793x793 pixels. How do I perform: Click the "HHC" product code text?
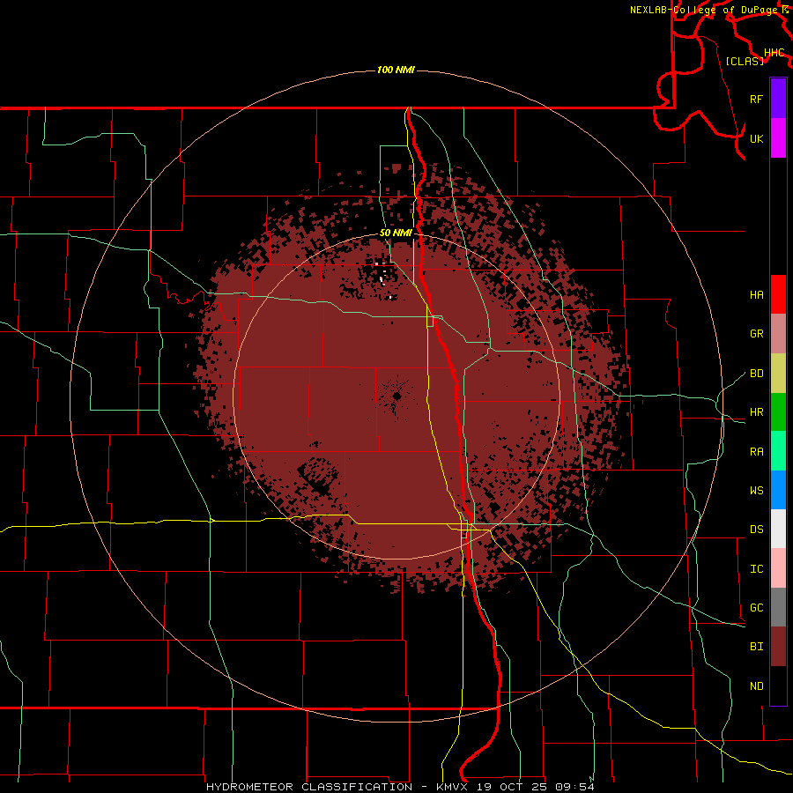click(x=774, y=53)
